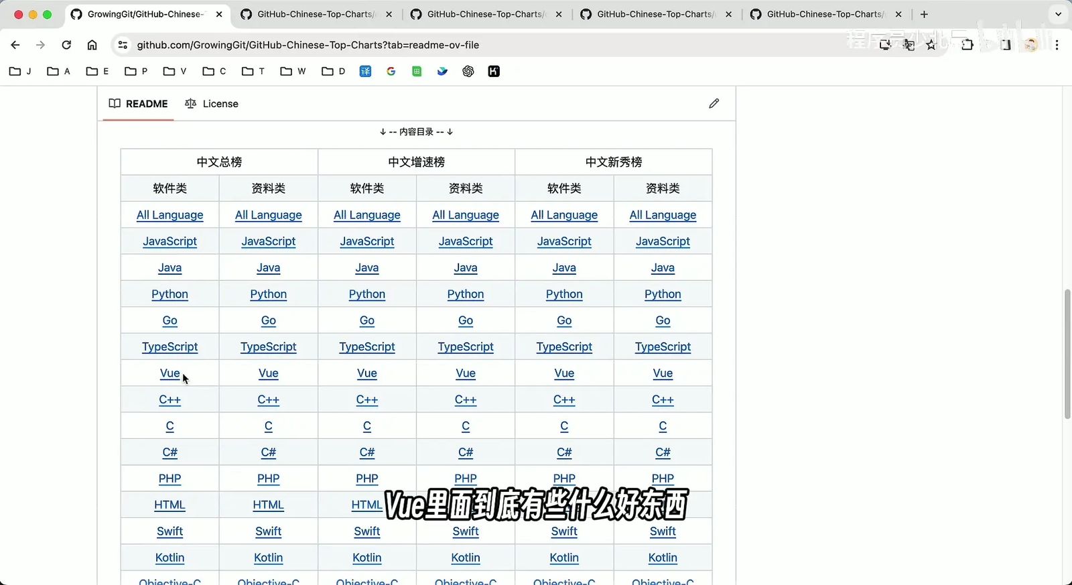Viewport: 1072px width, 585px height.
Task: Open the black K bookmark icon
Action: 494,71
